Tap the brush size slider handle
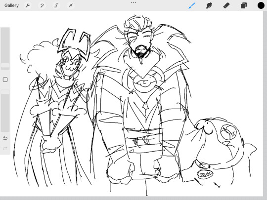 click(x=5, y=66)
